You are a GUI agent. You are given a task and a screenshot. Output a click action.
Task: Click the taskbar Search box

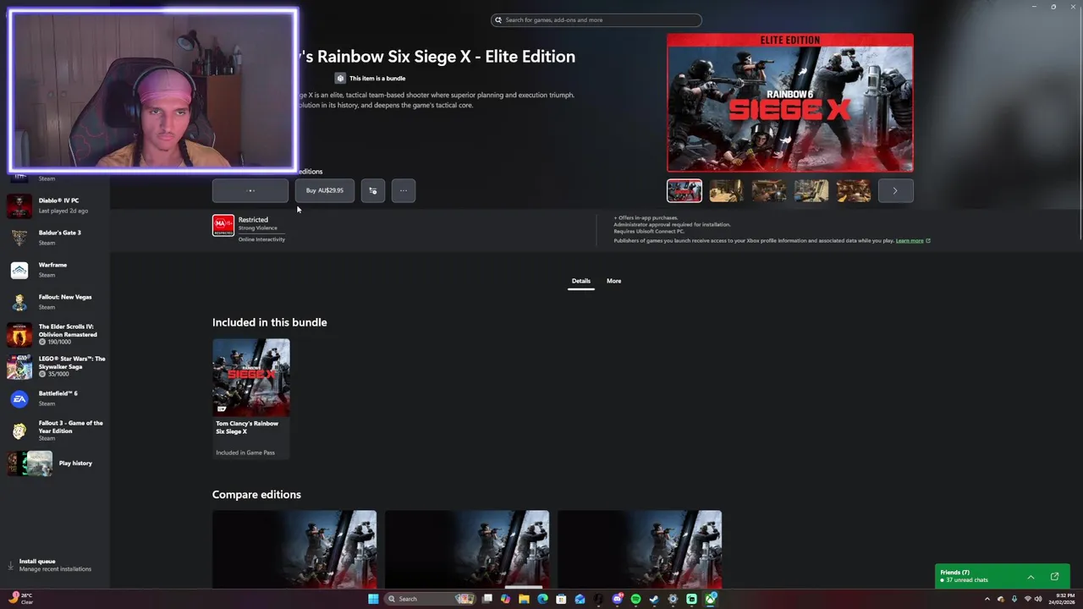tap(430, 599)
